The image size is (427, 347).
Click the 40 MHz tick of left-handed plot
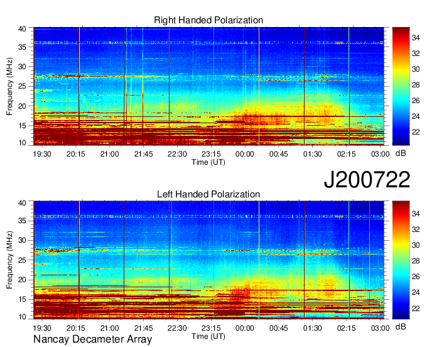tap(22, 202)
